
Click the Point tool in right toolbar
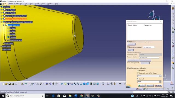coord(173,51)
